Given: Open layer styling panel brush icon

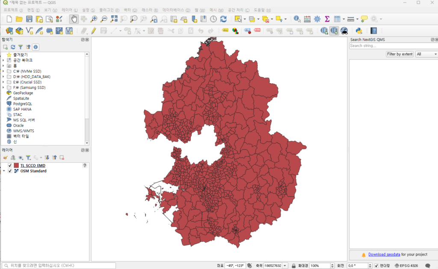Looking at the screenshot, I should pyautogui.click(x=6, y=158).
